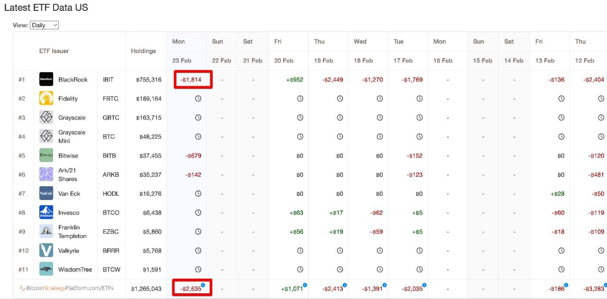Open the Daily view dropdown

point(44,25)
